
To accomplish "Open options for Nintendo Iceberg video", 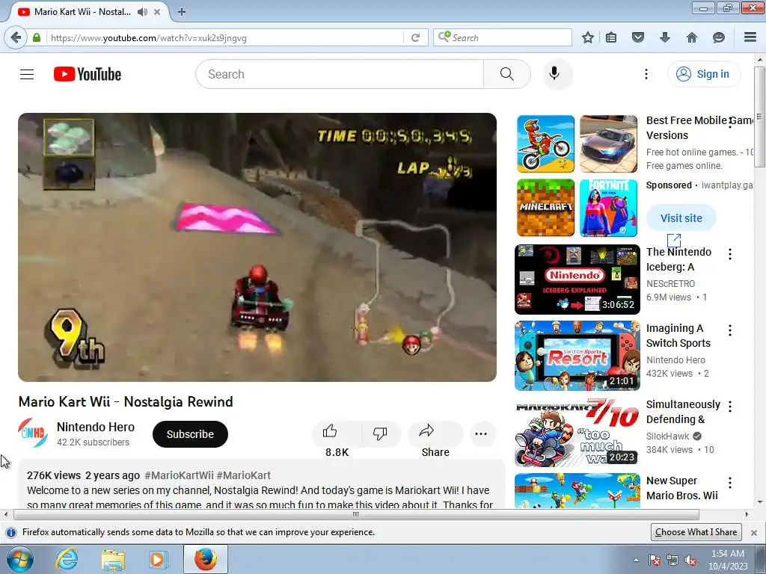I will [730, 254].
